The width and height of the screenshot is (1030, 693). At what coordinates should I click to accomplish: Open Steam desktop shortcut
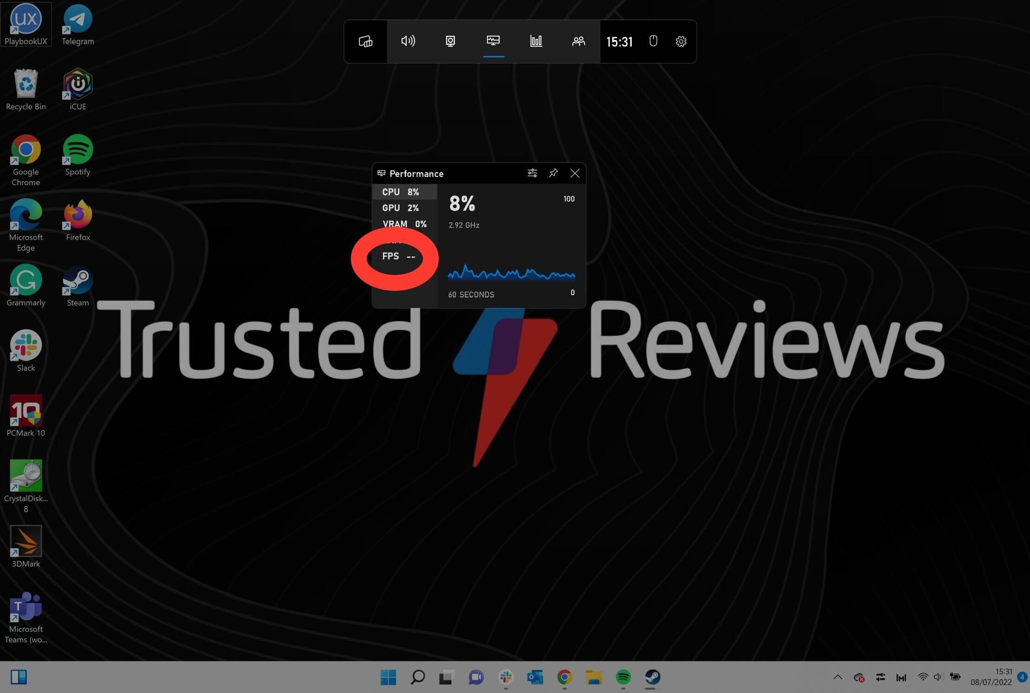[x=78, y=286]
